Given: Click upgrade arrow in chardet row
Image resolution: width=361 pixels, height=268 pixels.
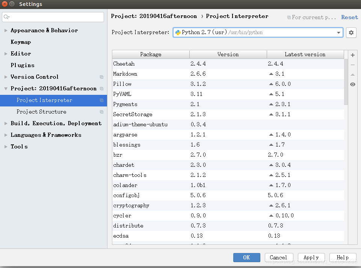Looking at the screenshot, I should [271, 165].
